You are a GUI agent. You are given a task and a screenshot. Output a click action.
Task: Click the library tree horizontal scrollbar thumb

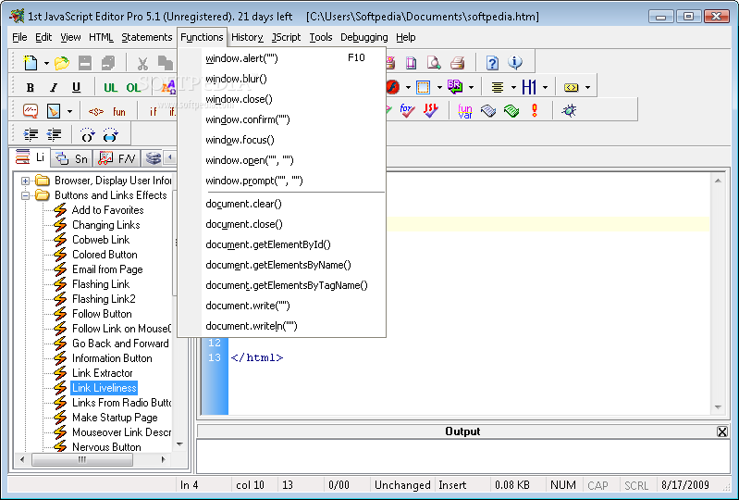click(x=82, y=459)
